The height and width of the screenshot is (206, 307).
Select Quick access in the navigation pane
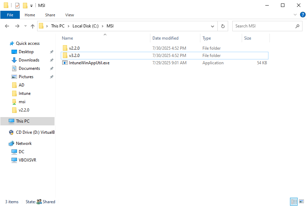pyautogui.click(x=27, y=43)
